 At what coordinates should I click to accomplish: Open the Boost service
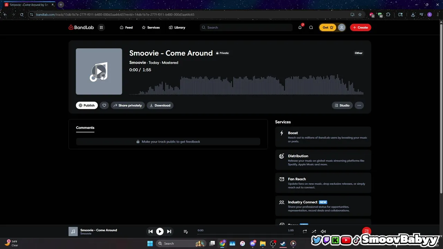[x=323, y=137]
